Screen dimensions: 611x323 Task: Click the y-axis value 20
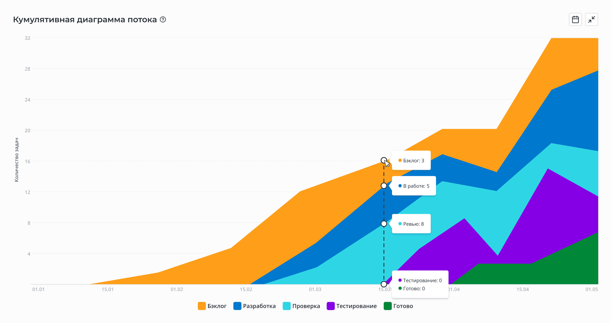coord(27,131)
